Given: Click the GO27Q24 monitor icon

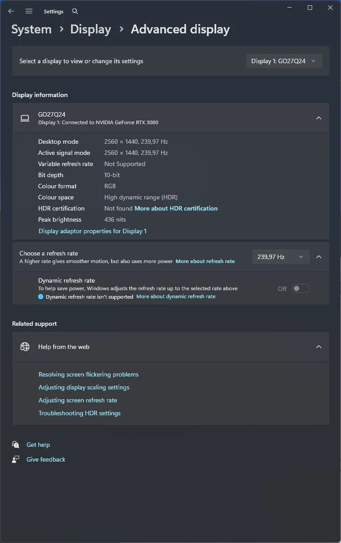Looking at the screenshot, I should click(x=25, y=118).
